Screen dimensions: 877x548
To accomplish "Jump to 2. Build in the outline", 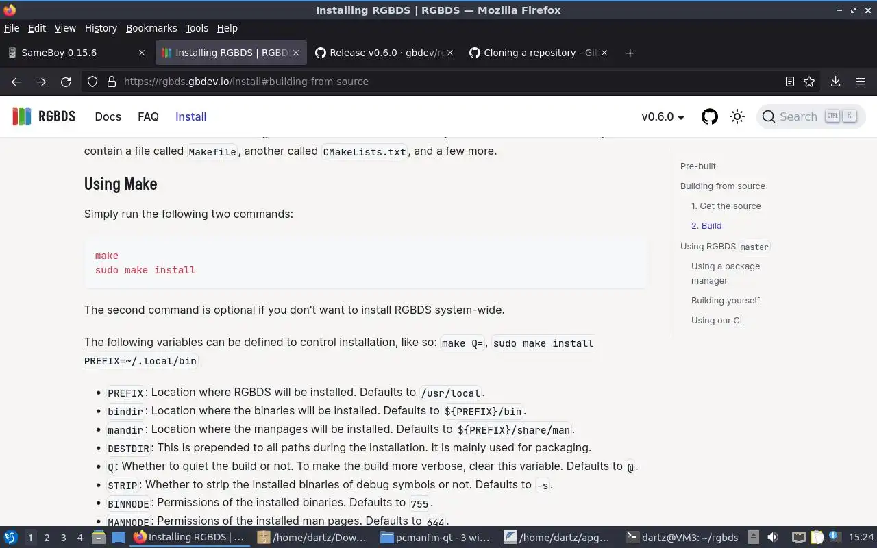I will tap(706, 225).
